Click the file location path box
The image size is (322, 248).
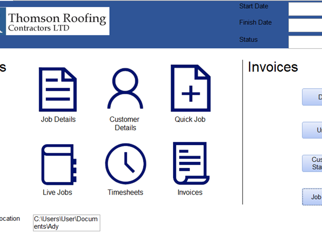pyautogui.click(x=66, y=223)
